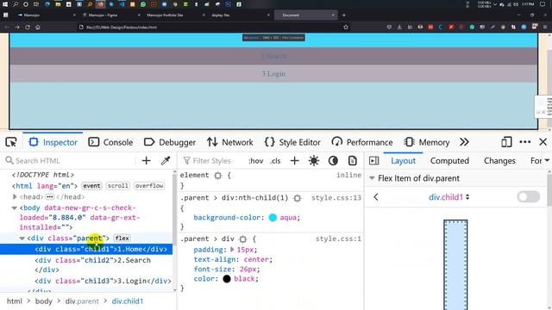The height and width of the screenshot is (310, 552).
Task: Toggle .cls class panel
Action: (275, 161)
